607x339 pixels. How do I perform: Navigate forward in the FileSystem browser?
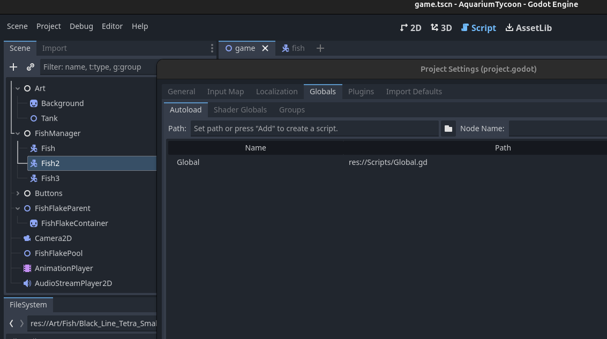point(21,323)
